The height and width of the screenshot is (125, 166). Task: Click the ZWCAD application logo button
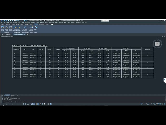pos(2,21)
